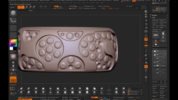
Task: Open the LightBox browser button
Action: pyautogui.click(x=12, y=7)
